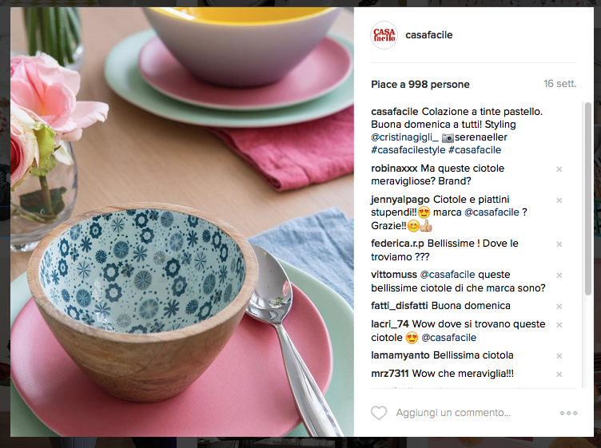
Task: Remove federica.r.p comment using X icon
Action: pyautogui.click(x=559, y=244)
